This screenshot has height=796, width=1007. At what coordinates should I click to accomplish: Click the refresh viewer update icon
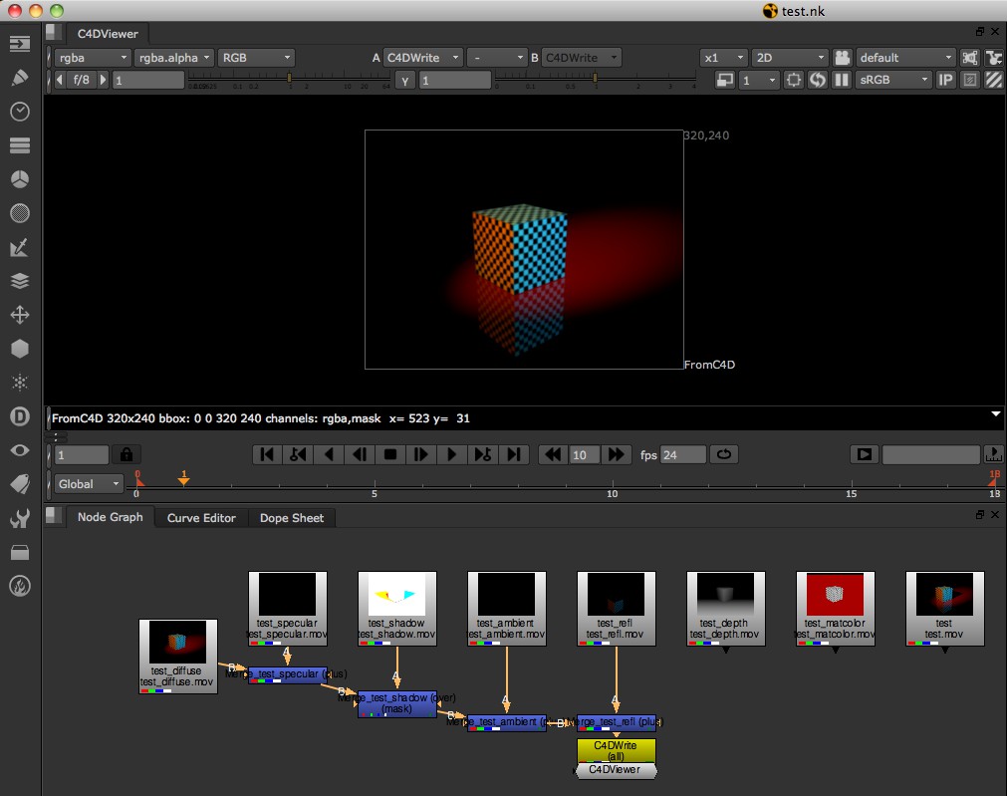[x=818, y=80]
